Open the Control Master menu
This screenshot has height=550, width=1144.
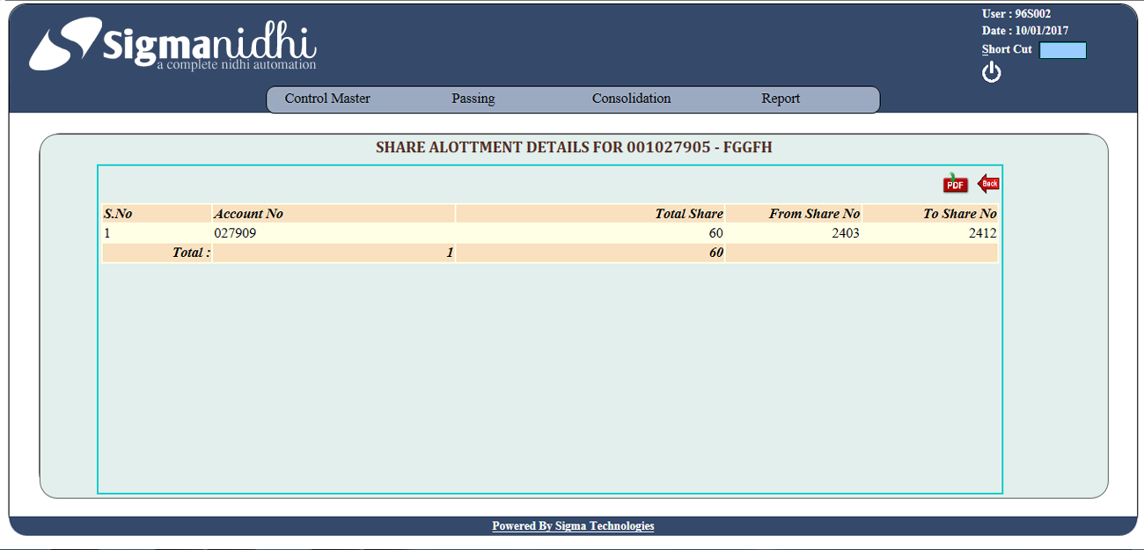[327, 99]
